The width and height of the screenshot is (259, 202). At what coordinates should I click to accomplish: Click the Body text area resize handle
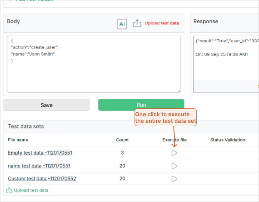pos(179,91)
